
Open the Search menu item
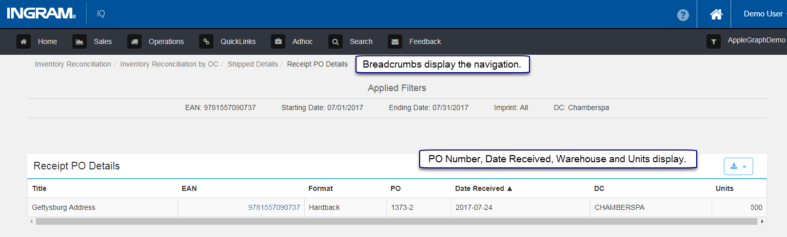click(361, 41)
